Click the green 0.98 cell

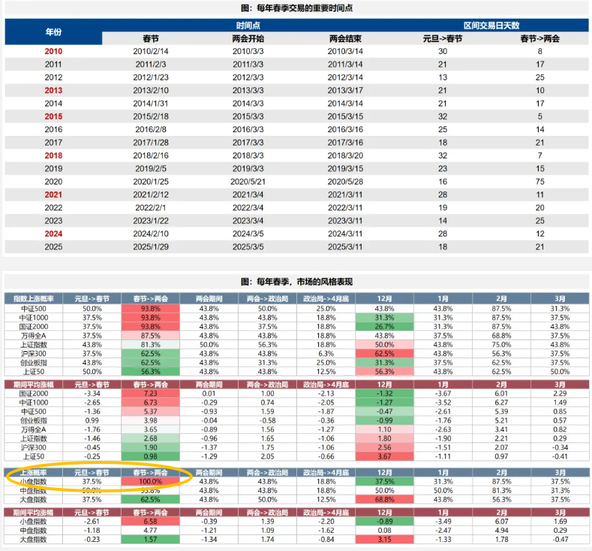pos(151,456)
